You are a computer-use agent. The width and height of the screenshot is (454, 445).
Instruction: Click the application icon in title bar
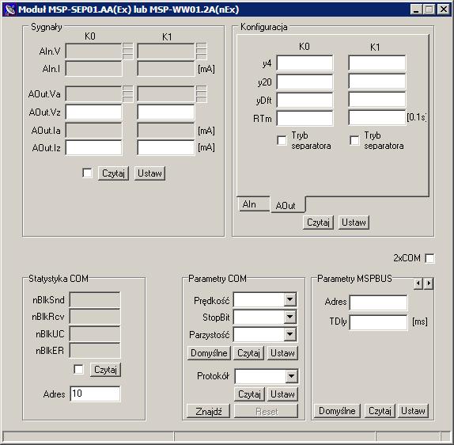[9, 10]
